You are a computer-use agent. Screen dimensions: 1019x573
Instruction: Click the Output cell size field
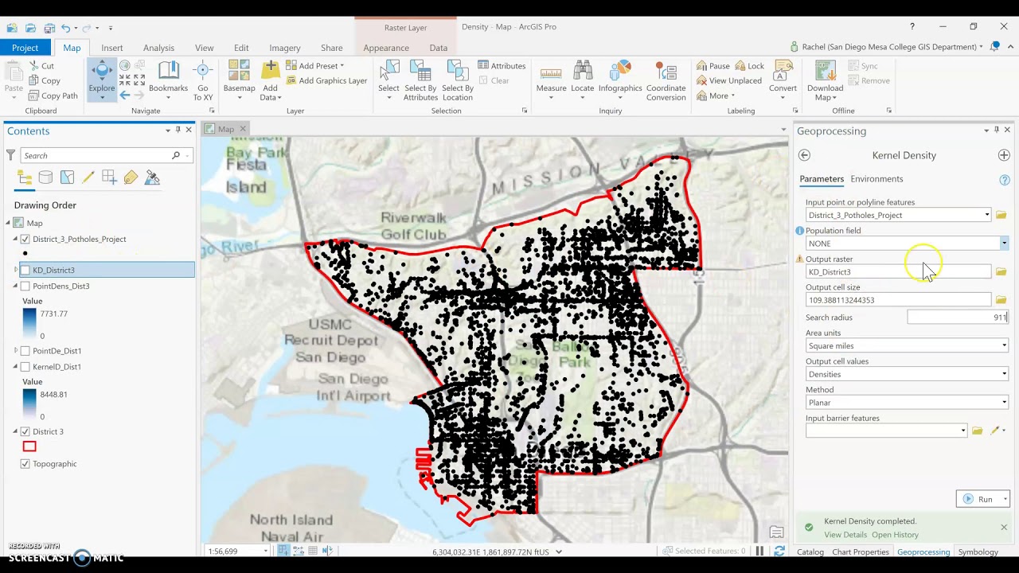[898, 300]
